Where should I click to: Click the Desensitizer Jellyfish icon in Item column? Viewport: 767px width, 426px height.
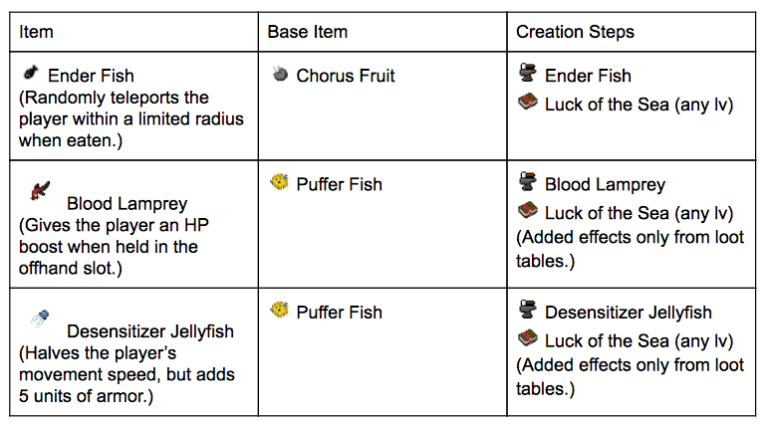point(41,319)
